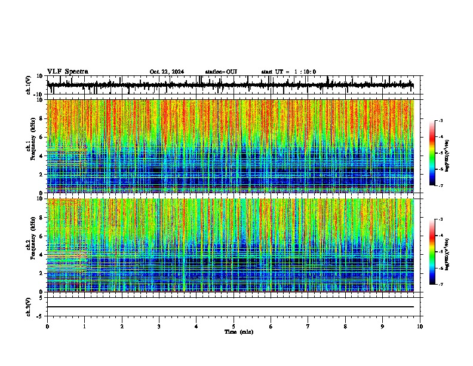Screen dimensions: 473x366
Task: Click the ch.1 spectrogram color scale bar
Action: pos(432,153)
